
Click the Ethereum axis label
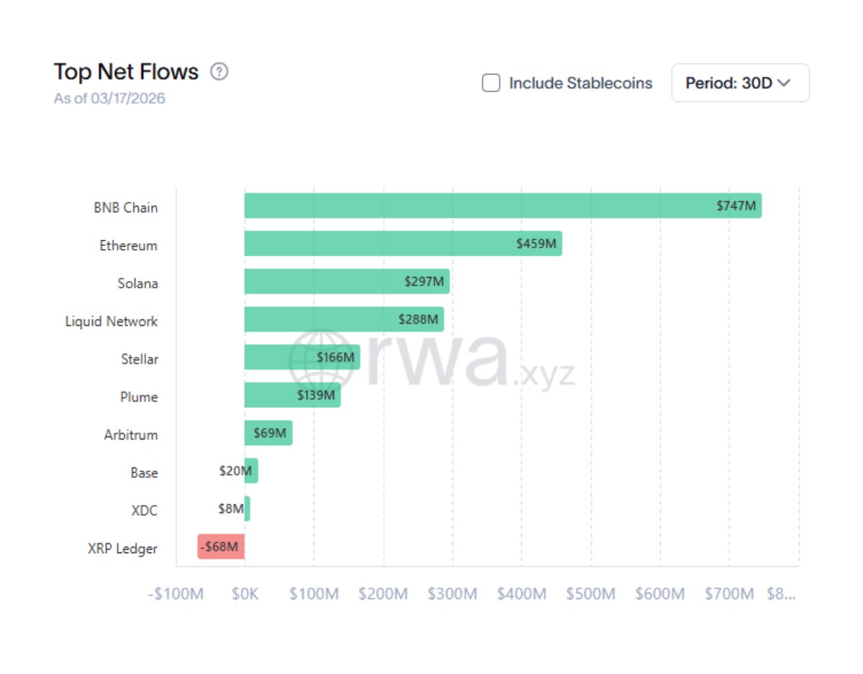click(x=129, y=246)
